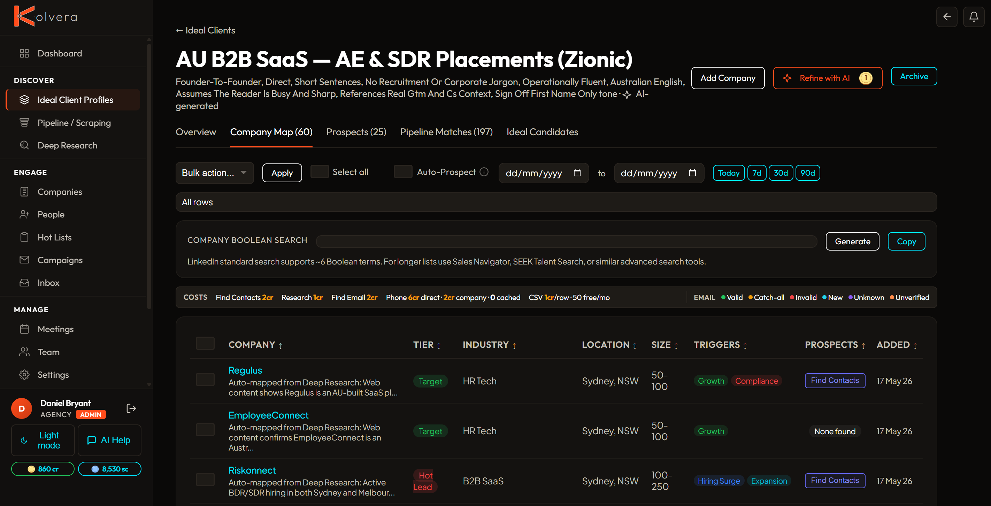Click the Hot Lists clipboard icon
This screenshot has height=506, width=991.
24,237
